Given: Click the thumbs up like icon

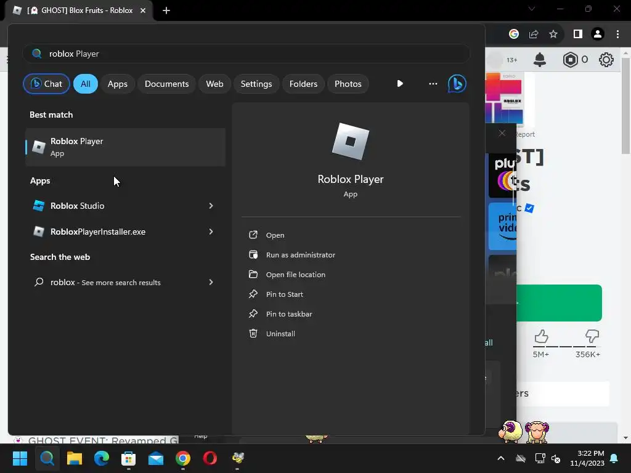Looking at the screenshot, I should coord(541,336).
